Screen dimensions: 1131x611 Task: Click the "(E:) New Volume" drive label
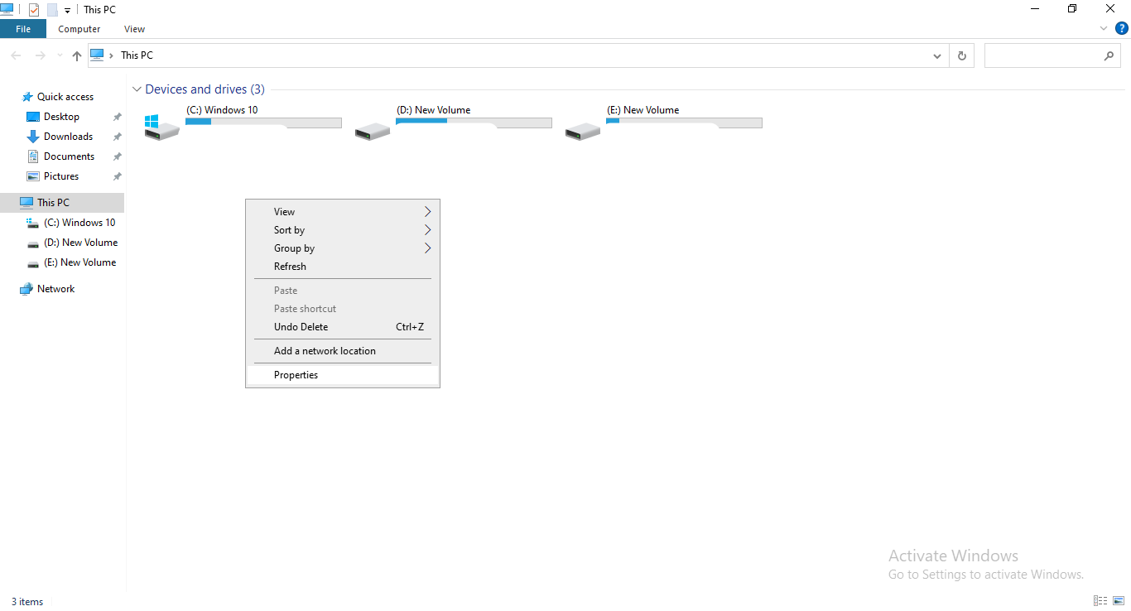tap(643, 110)
